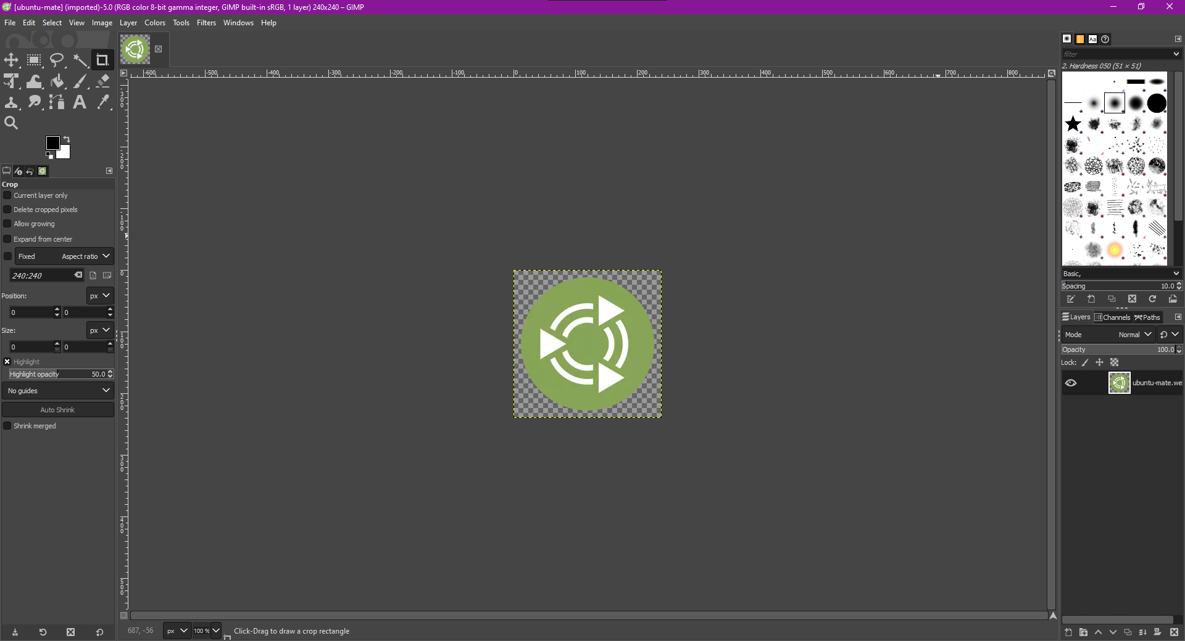Switch to the Channels tab
The width and height of the screenshot is (1185, 641).
(x=1112, y=317)
